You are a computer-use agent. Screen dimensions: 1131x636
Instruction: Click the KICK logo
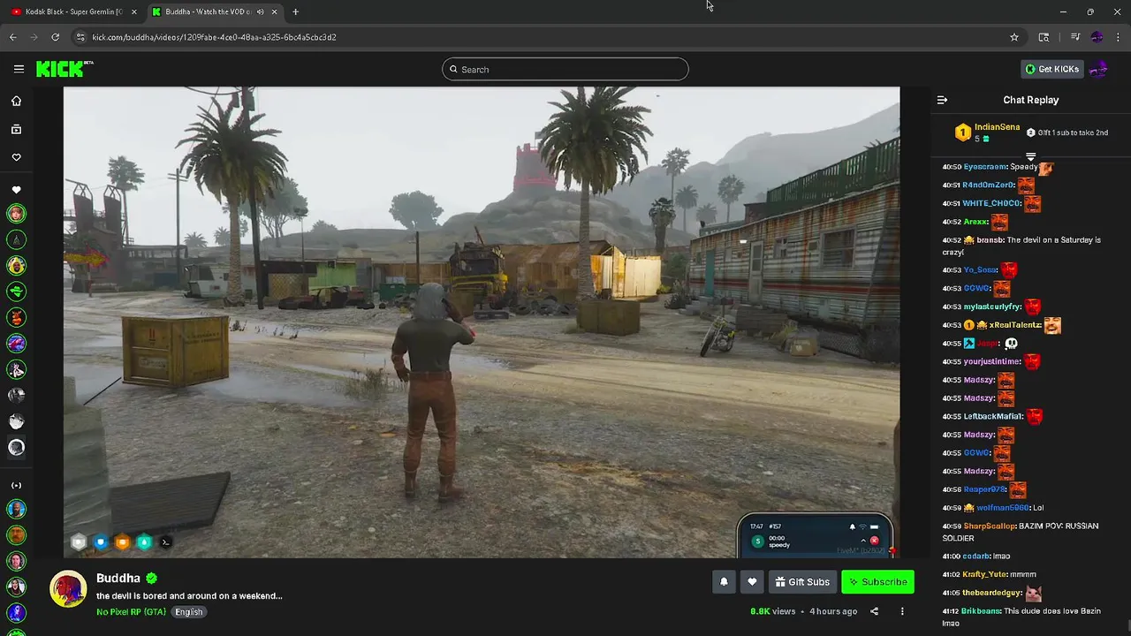[65, 69]
